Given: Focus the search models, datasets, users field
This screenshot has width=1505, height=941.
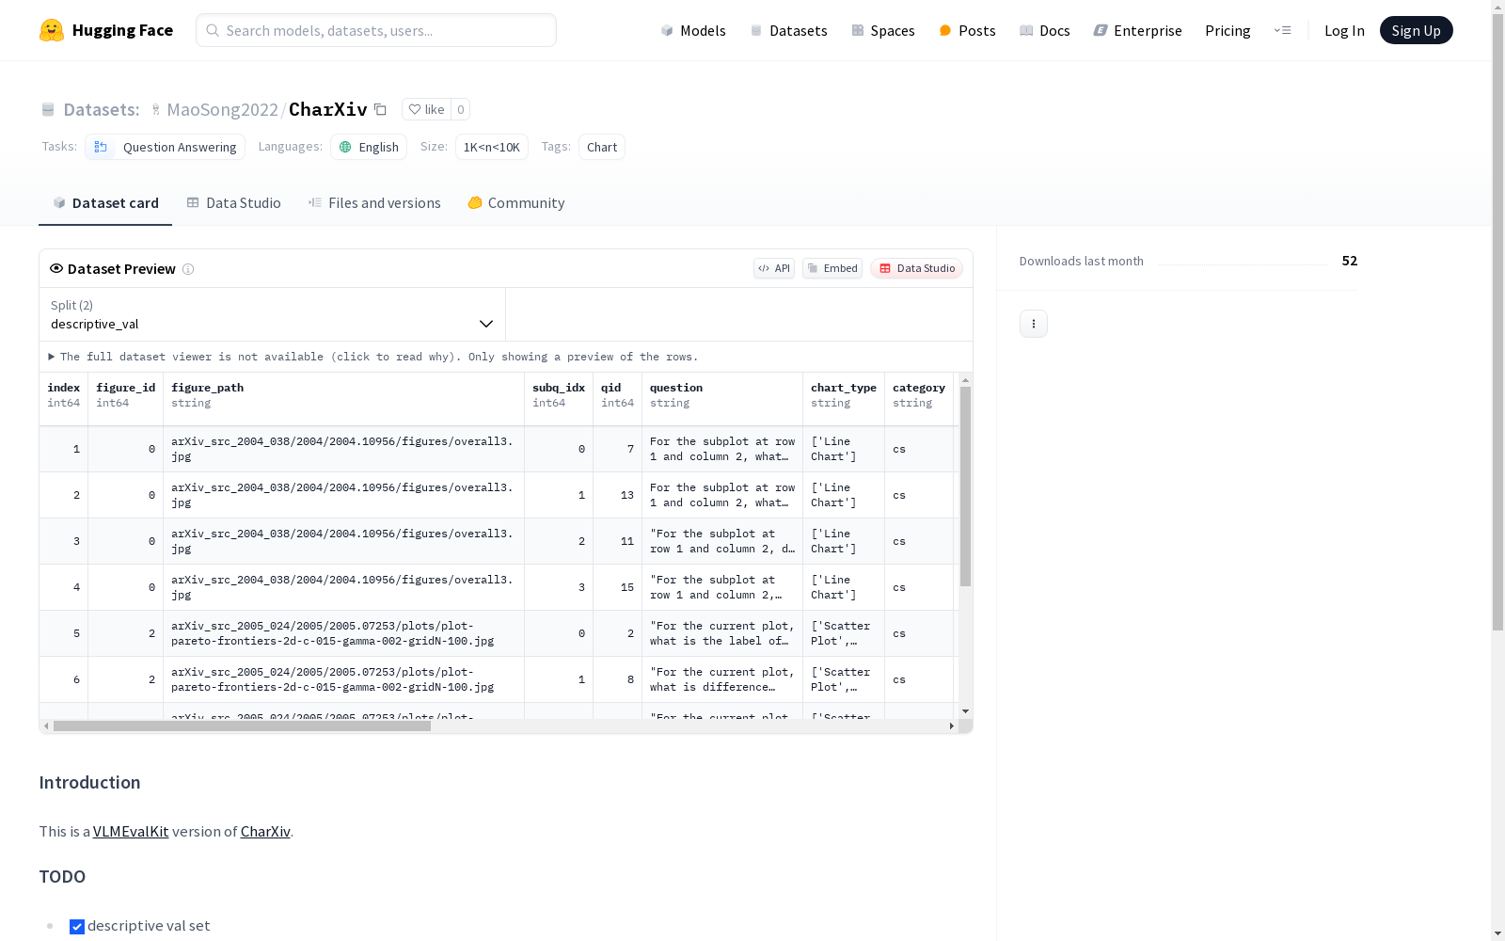Looking at the screenshot, I should [x=376, y=30].
